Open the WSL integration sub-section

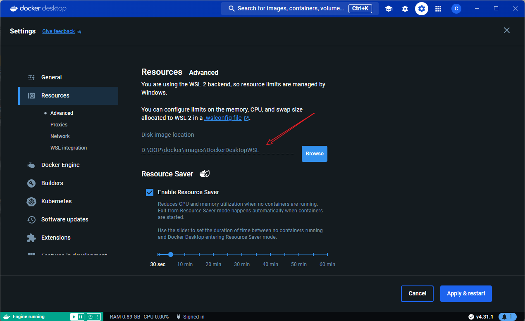69,148
